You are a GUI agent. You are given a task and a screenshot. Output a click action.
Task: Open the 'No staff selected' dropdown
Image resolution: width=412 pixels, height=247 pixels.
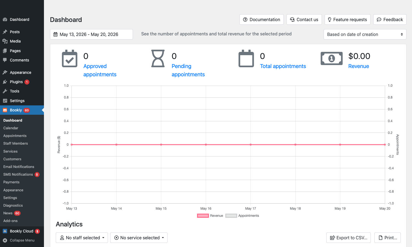[x=82, y=238]
